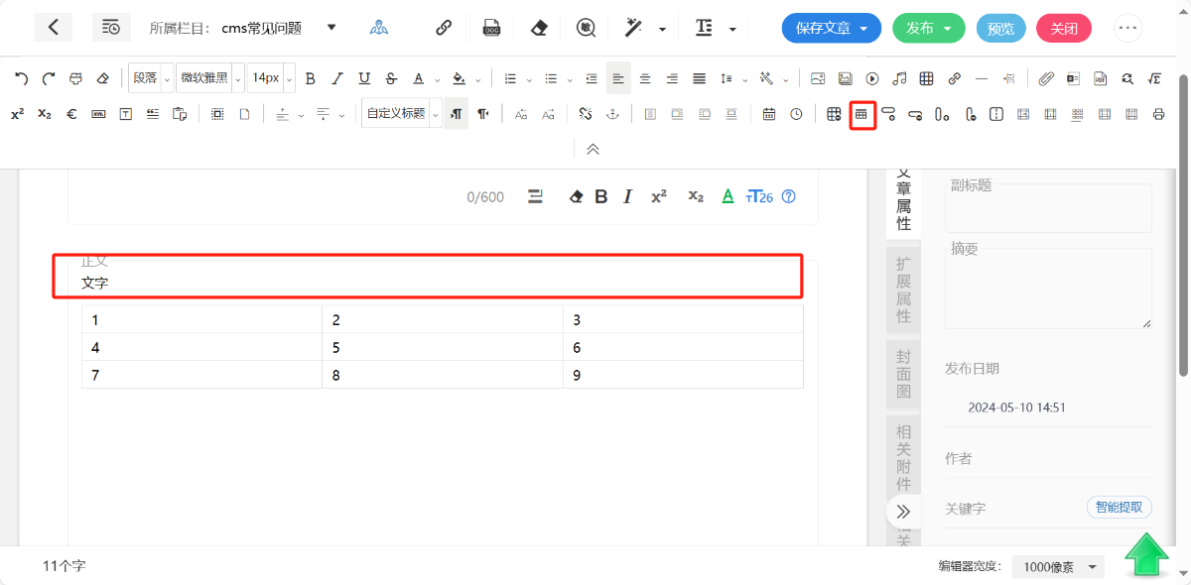The height and width of the screenshot is (585, 1191).
Task: Insert audio with the music note icon
Action: pos(899,78)
